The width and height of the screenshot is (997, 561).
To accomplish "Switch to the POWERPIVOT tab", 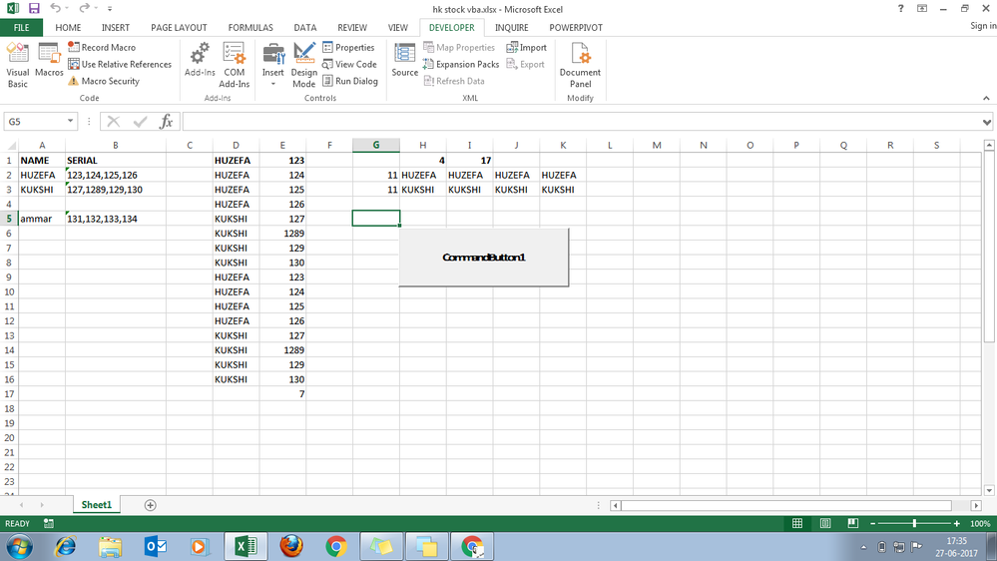I will (576, 27).
